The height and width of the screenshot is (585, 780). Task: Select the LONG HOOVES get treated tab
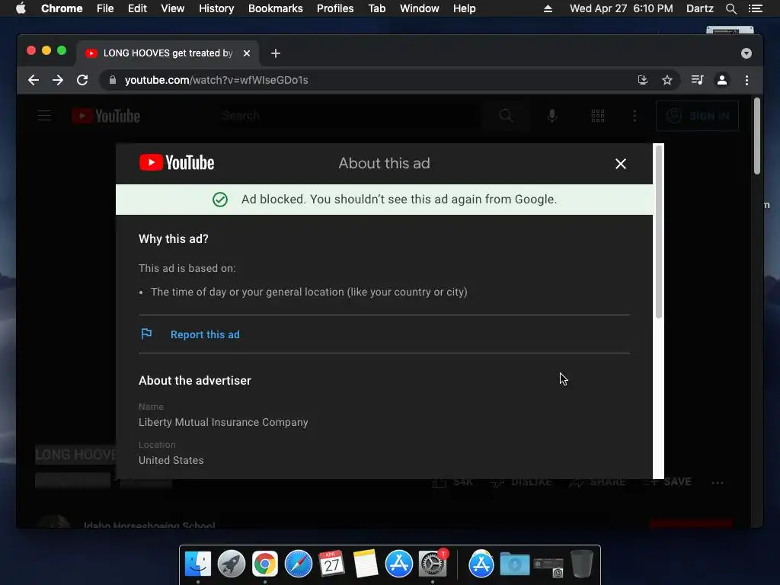click(167, 53)
